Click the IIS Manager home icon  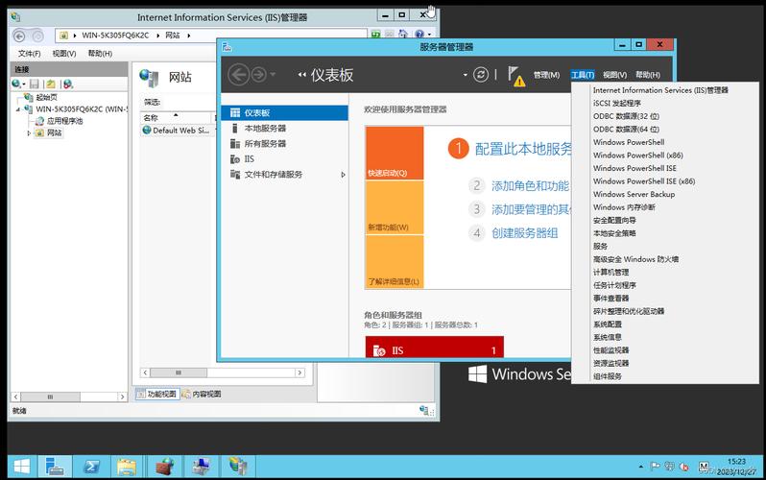point(402,34)
